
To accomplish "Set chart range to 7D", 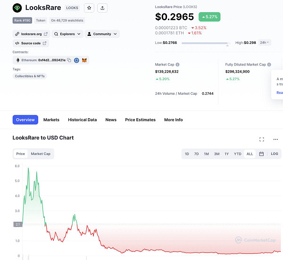I will 196,154.
